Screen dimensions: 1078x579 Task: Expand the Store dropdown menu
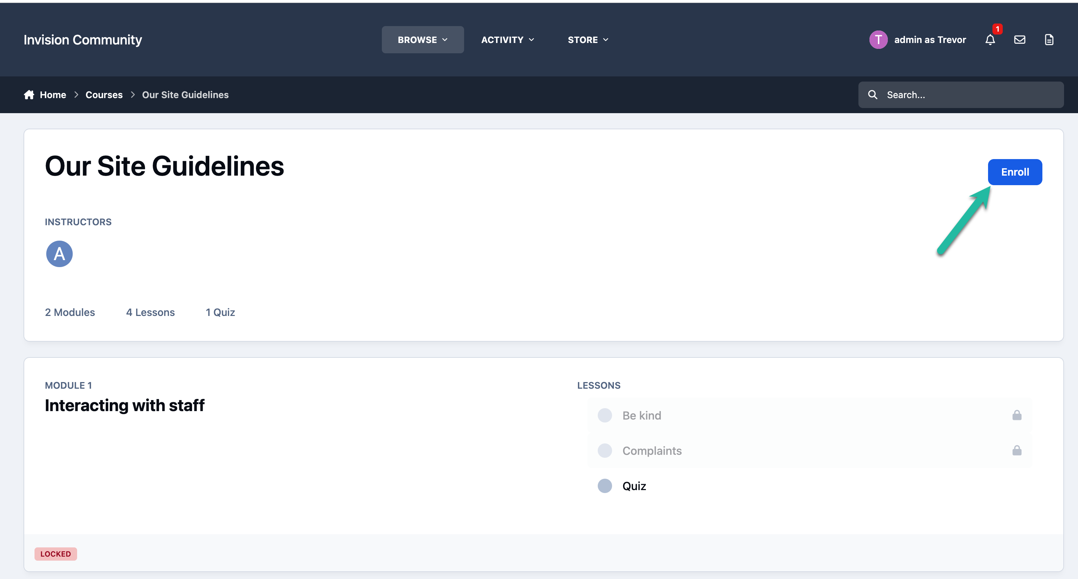pos(588,40)
